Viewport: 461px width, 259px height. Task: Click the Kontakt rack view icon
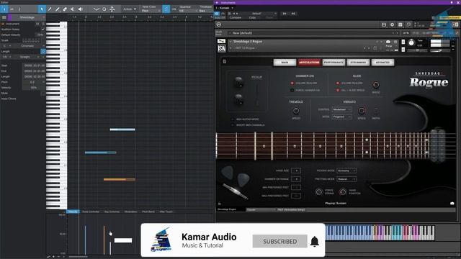tap(400, 24)
